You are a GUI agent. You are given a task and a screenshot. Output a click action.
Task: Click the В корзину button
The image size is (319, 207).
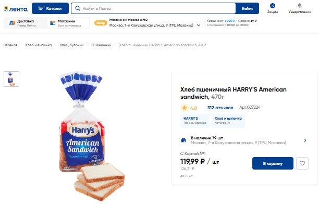(x=273, y=163)
